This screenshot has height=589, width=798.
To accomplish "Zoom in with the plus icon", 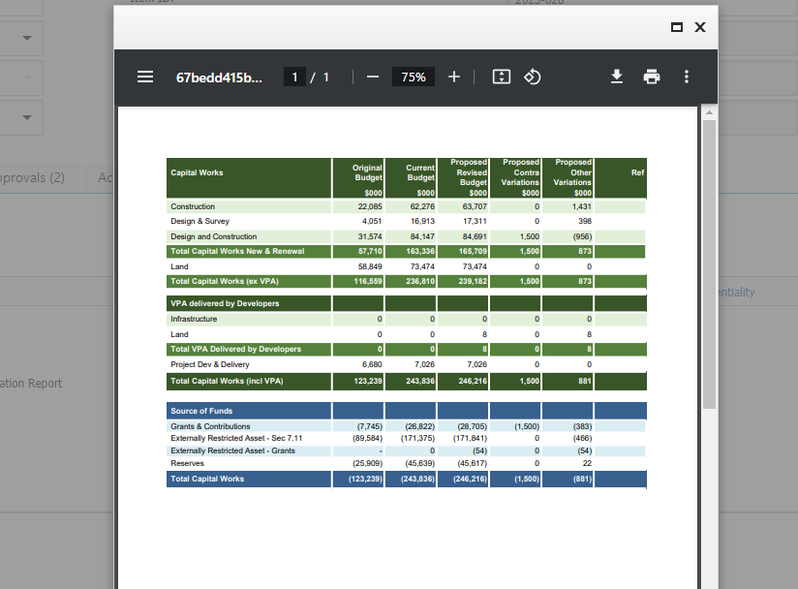I will point(454,77).
